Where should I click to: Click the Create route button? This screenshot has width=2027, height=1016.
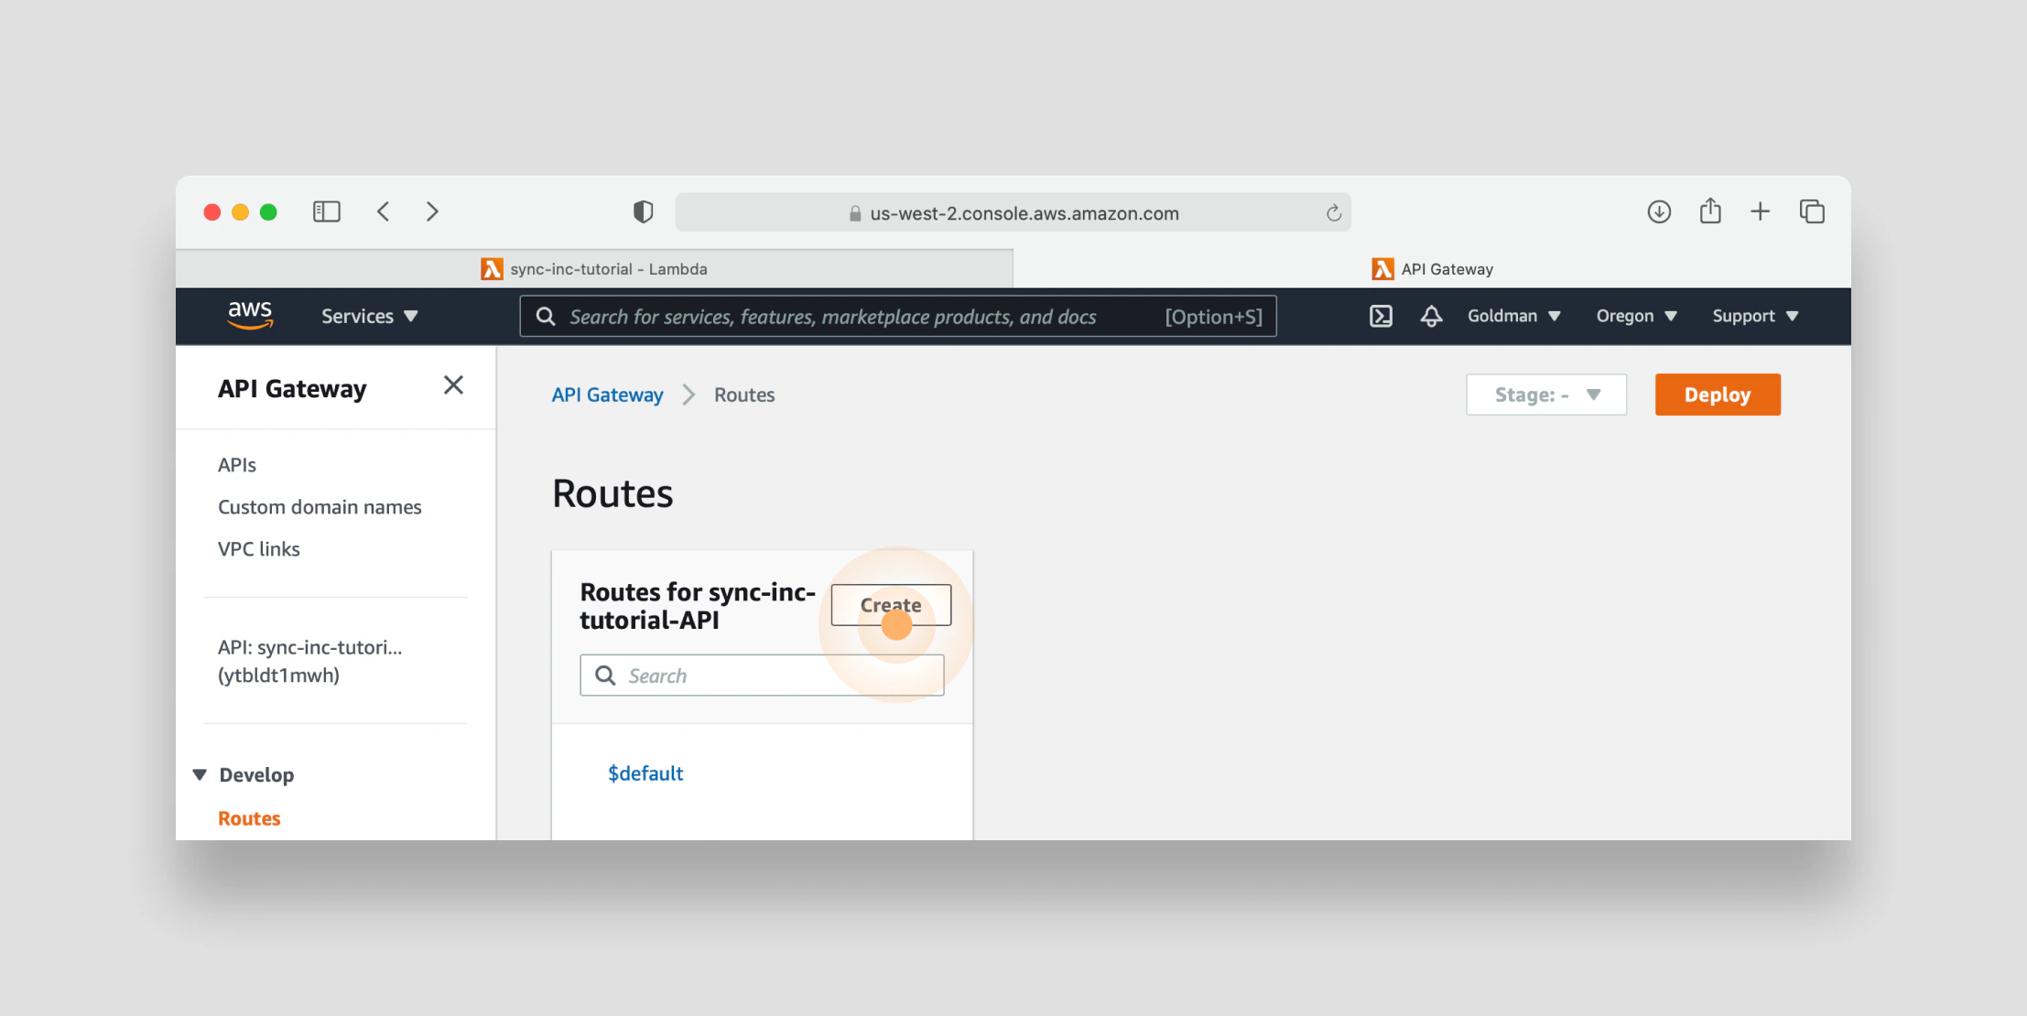coord(891,605)
